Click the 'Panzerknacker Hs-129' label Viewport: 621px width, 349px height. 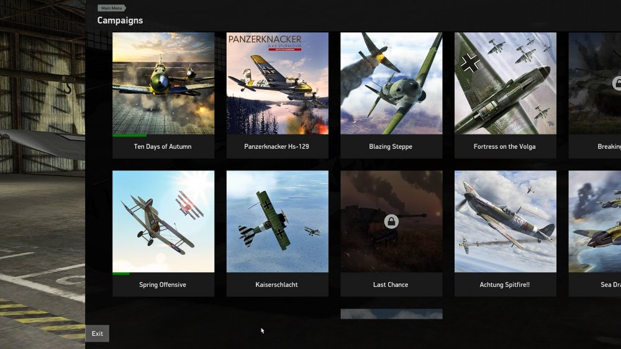click(276, 146)
